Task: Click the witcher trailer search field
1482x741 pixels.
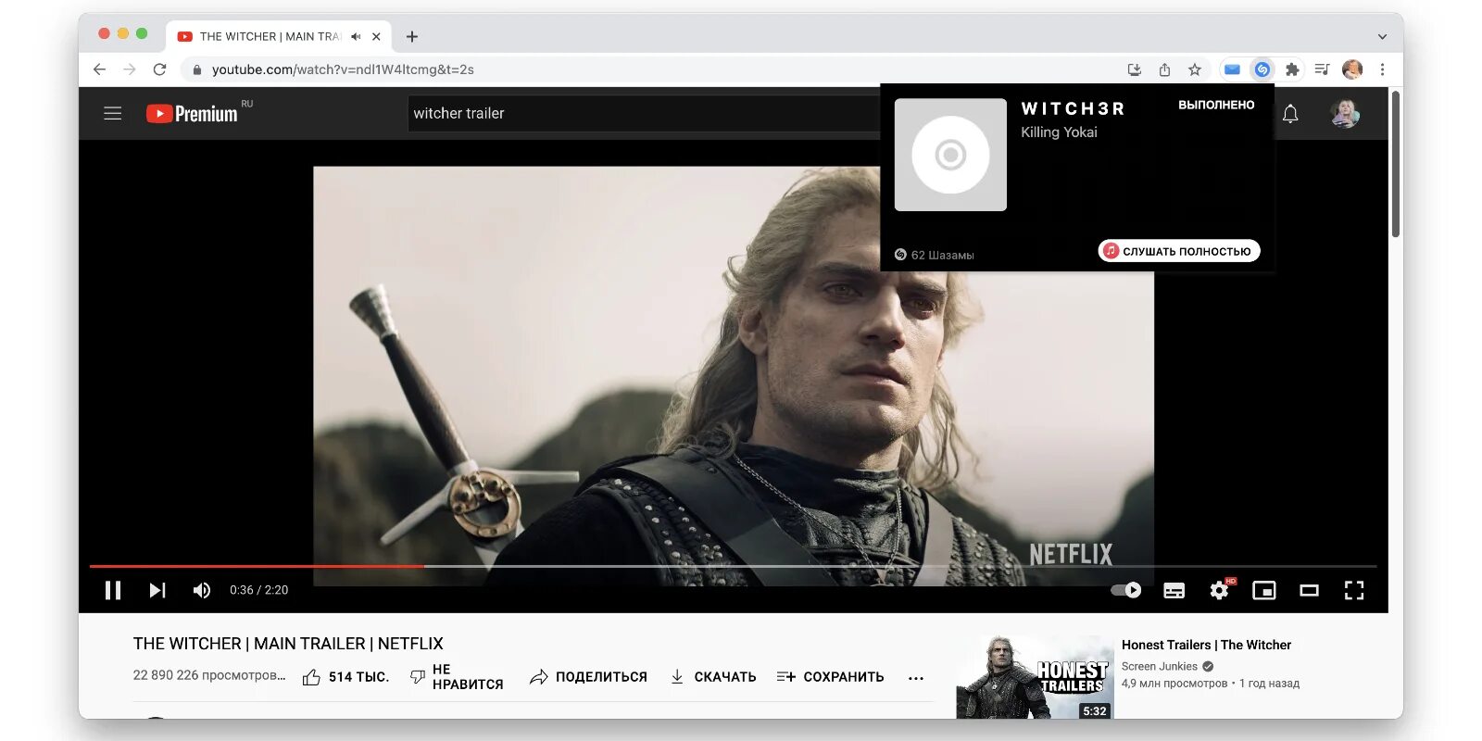Action: point(644,113)
